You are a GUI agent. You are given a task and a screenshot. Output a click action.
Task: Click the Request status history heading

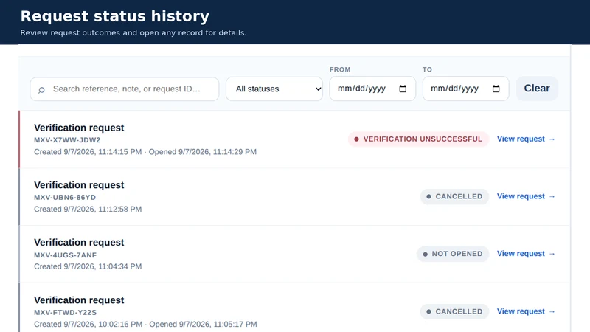pos(115,16)
